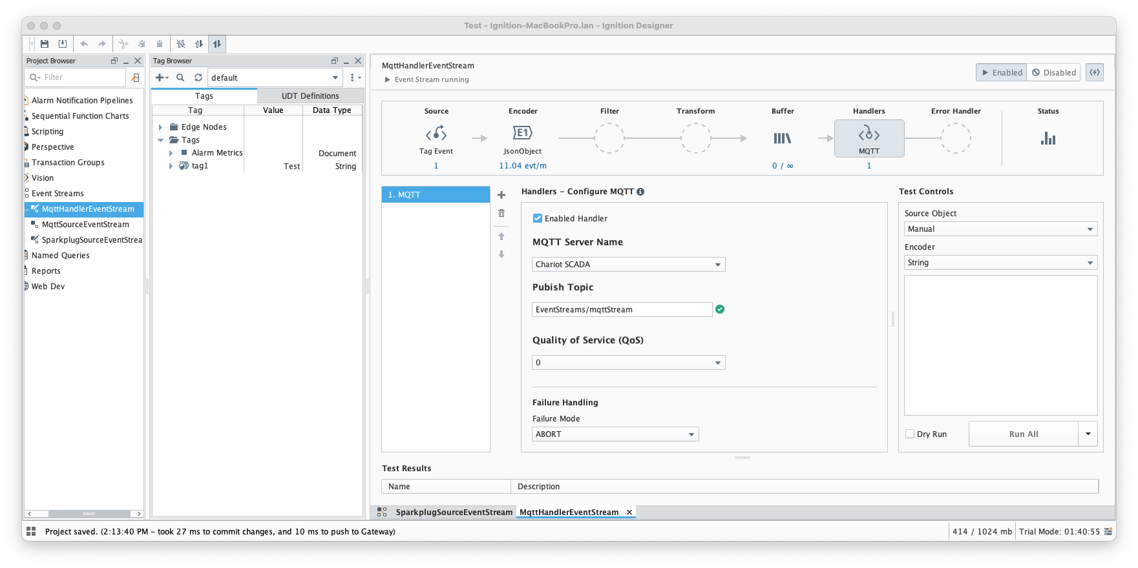Set event stream to Disabled
This screenshot has width=1138, height=568.
click(x=1054, y=72)
